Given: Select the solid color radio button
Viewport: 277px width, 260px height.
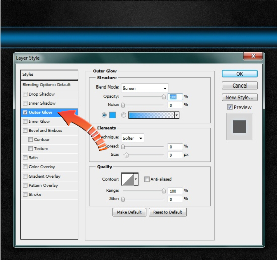Looking at the screenshot, I should point(104,115).
